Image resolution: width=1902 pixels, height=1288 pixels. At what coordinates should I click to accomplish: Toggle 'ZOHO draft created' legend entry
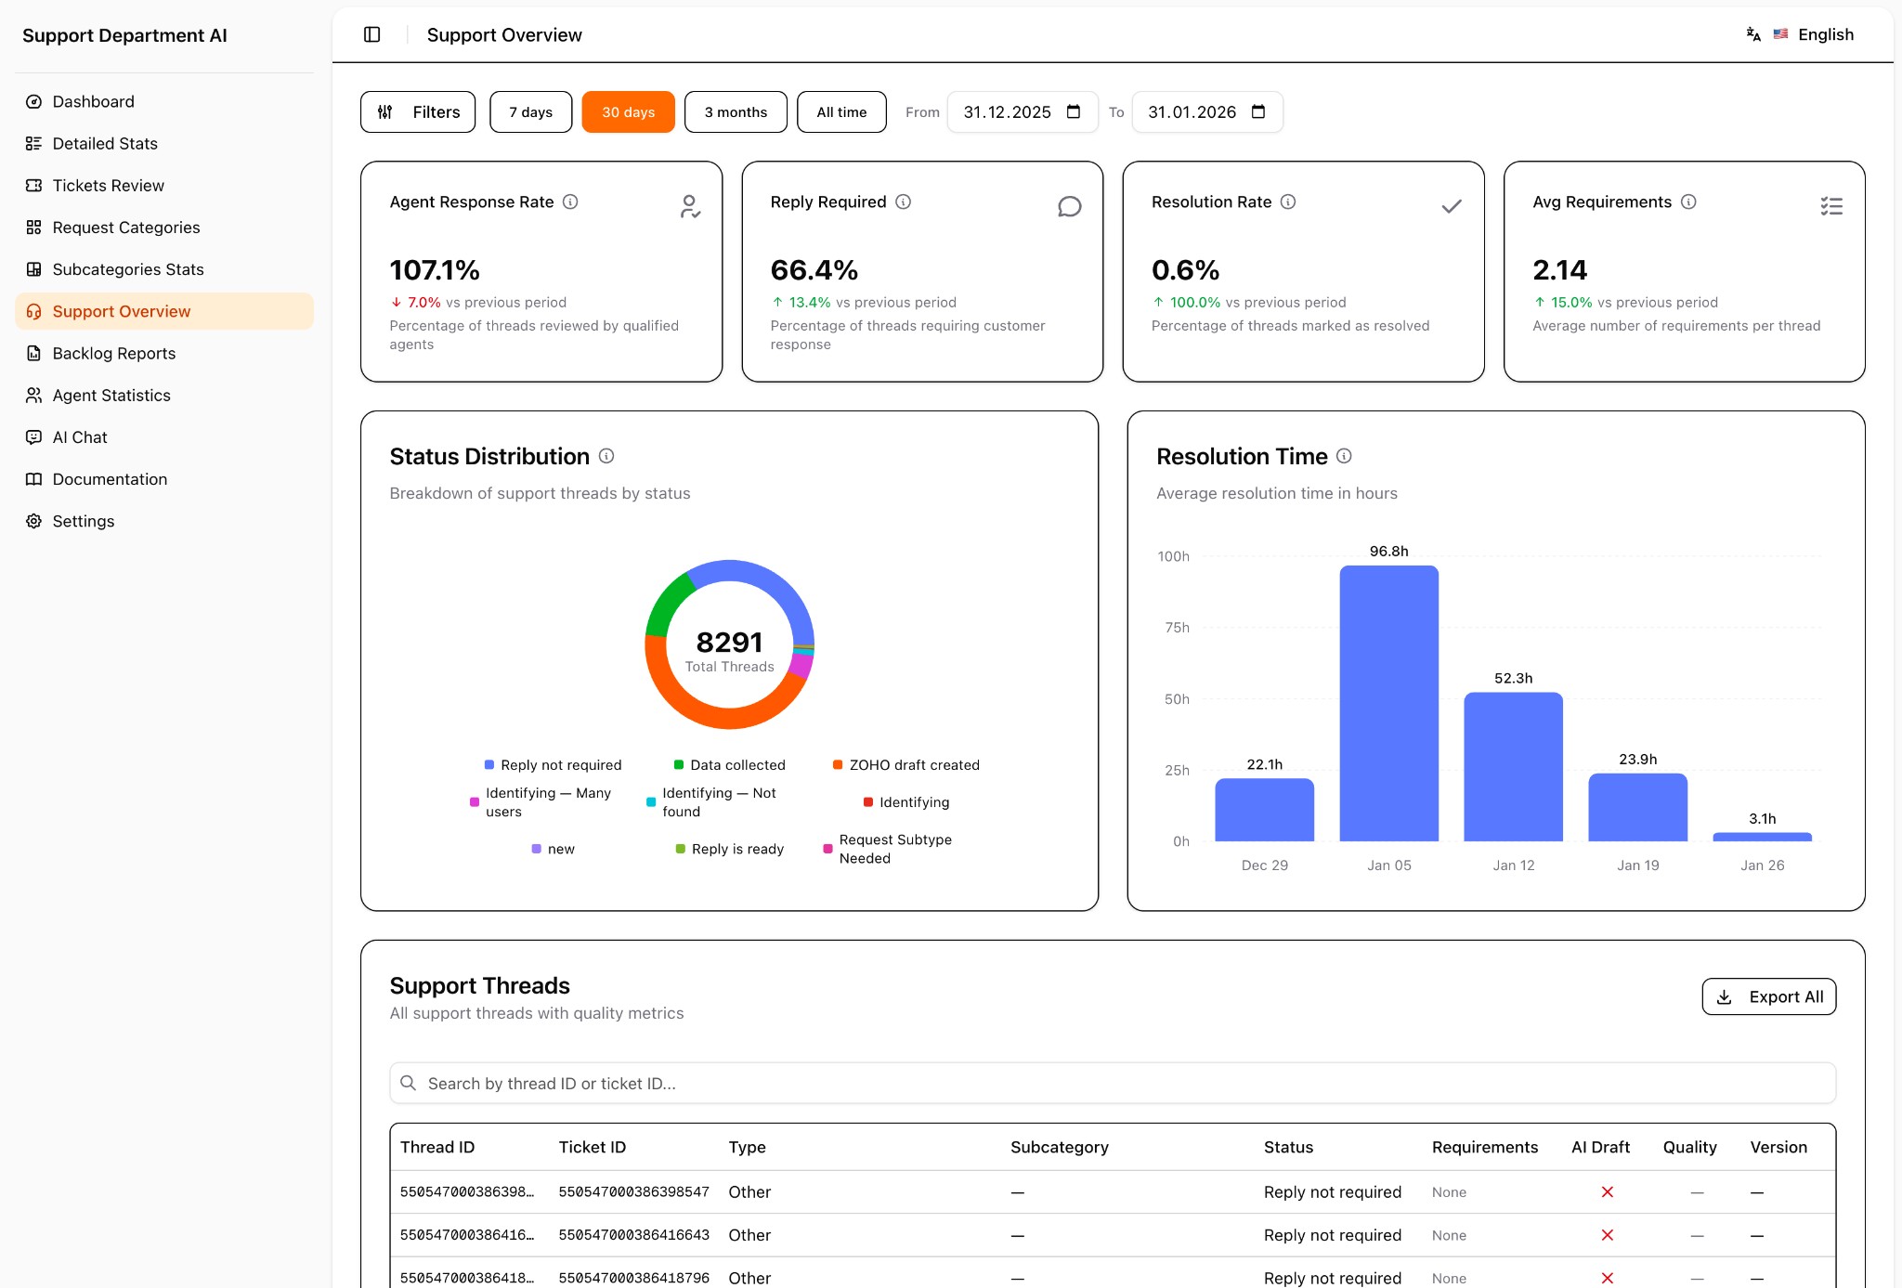(x=907, y=764)
